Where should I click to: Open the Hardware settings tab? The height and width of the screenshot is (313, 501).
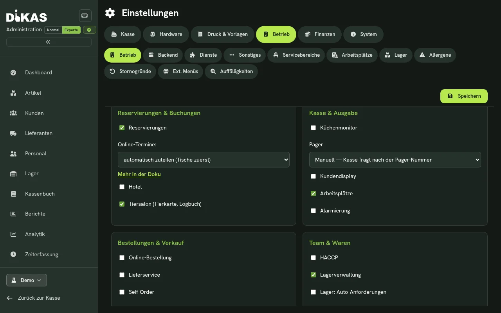(166, 34)
